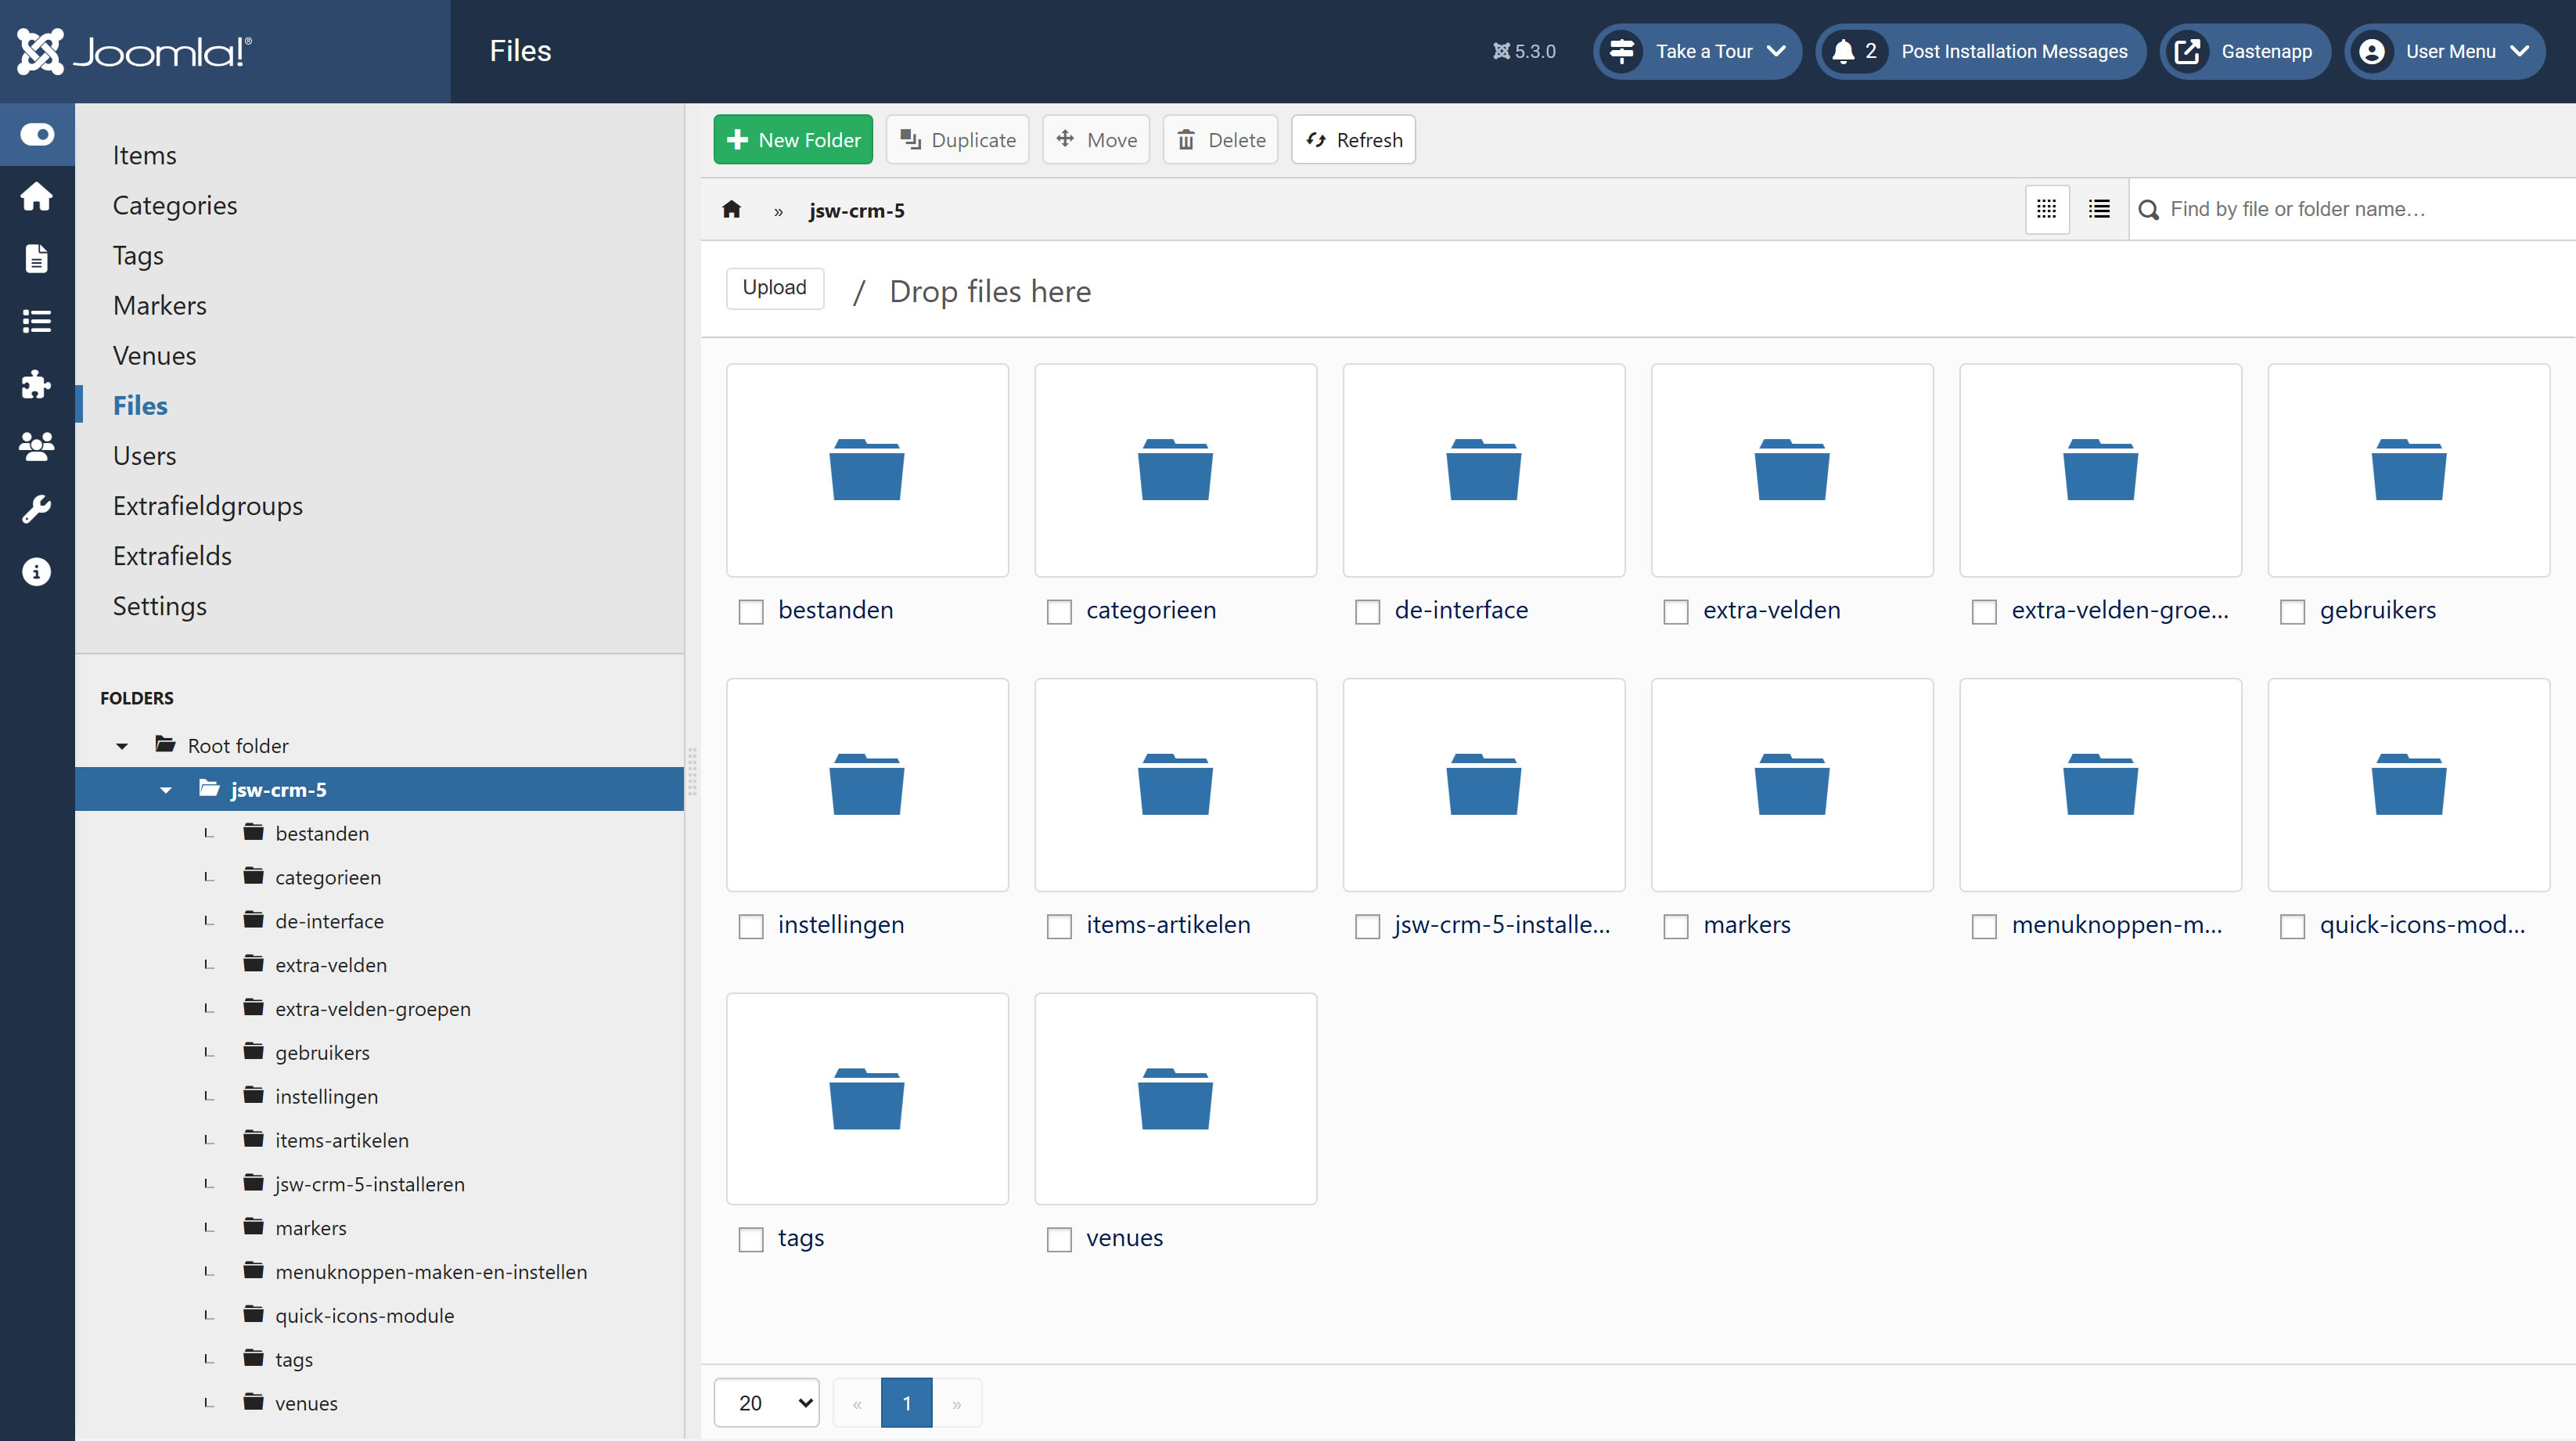This screenshot has height=1441, width=2576.
Task: Open the Home Dashboard sidebar icon
Action: 37,196
